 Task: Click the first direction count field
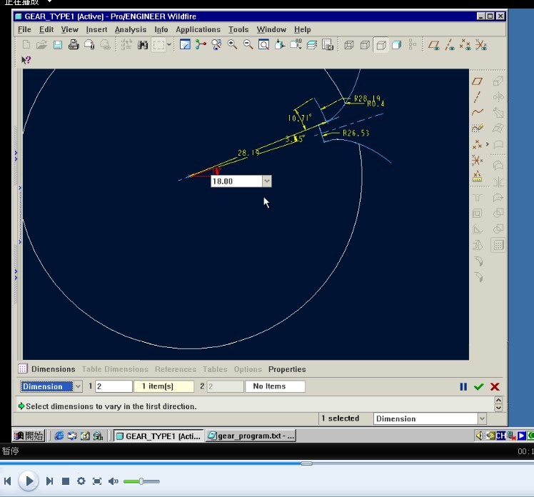pyautogui.click(x=114, y=386)
